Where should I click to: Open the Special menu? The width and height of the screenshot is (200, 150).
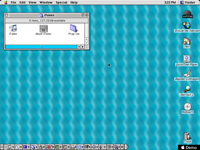coord(62,3)
